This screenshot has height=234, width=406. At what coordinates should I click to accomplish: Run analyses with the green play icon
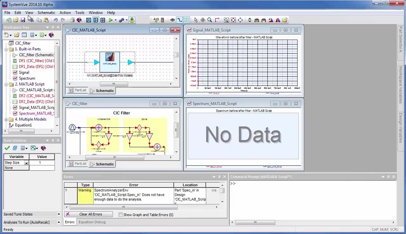click(111, 20)
